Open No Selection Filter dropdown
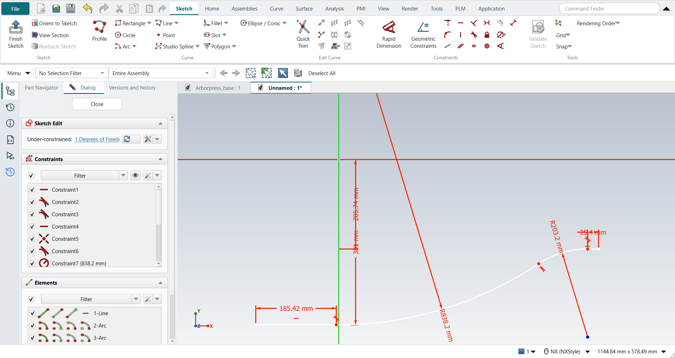 [x=71, y=73]
